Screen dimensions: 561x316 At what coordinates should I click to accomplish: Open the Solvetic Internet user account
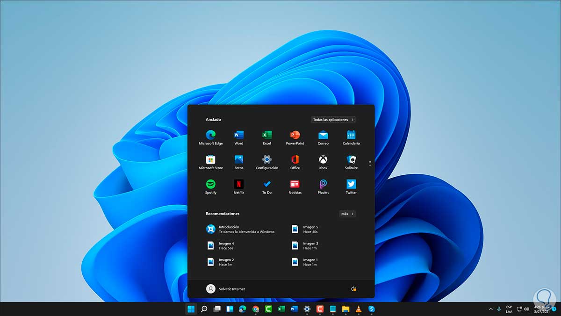(225, 289)
